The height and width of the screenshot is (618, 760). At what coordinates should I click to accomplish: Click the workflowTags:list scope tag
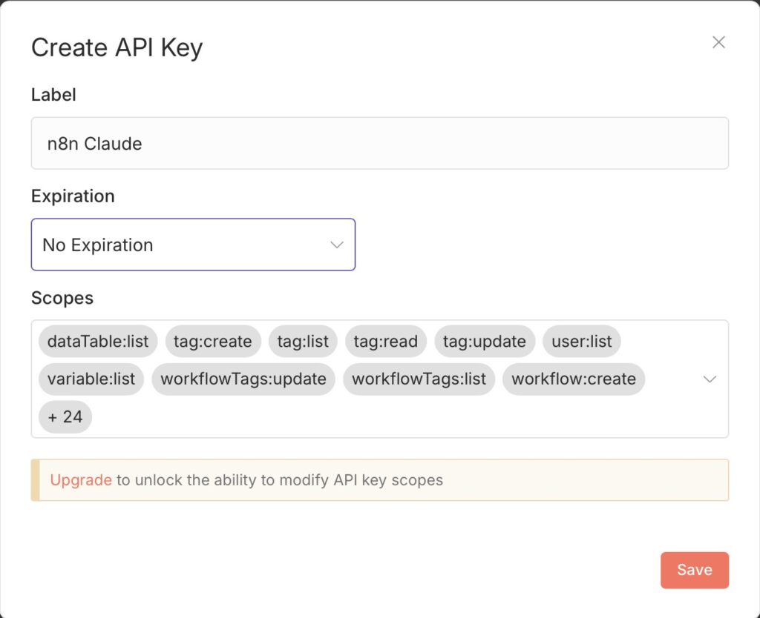point(419,379)
